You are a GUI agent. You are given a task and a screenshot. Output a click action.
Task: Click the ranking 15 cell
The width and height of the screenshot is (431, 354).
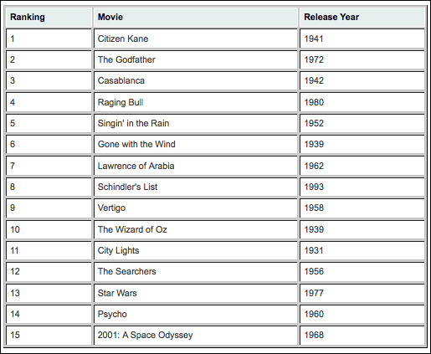click(x=49, y=335)
